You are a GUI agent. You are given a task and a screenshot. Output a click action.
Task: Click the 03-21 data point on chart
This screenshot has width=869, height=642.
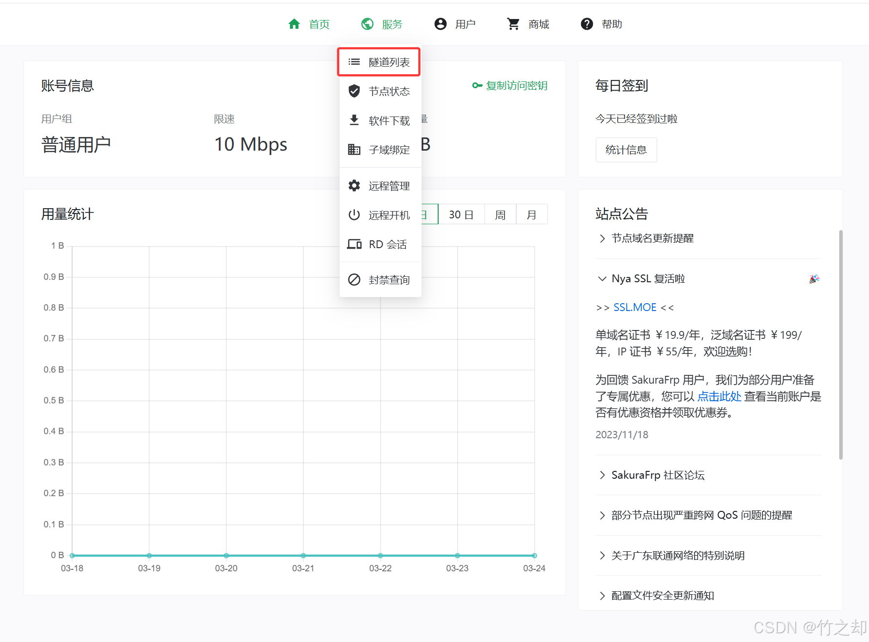coord(303,556)
